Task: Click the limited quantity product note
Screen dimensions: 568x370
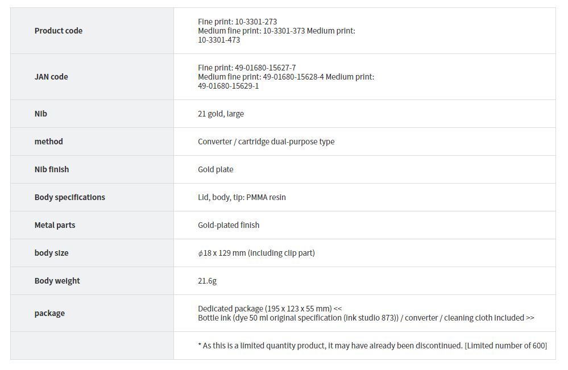Action: (x=372, y=346)
